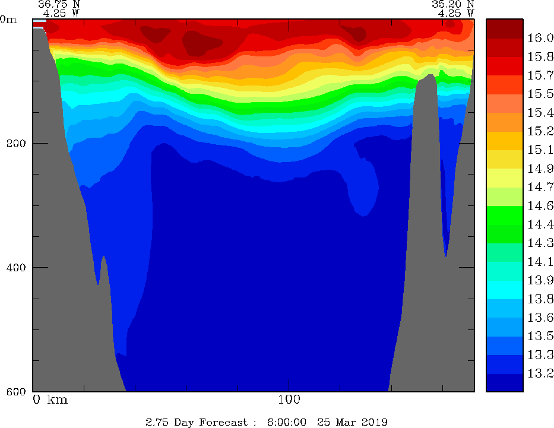This screenshot has height=428, width=554.
Task: Pick the bright green swatch between 14.6 and 14.4
Action: click(x=504, y=215)
